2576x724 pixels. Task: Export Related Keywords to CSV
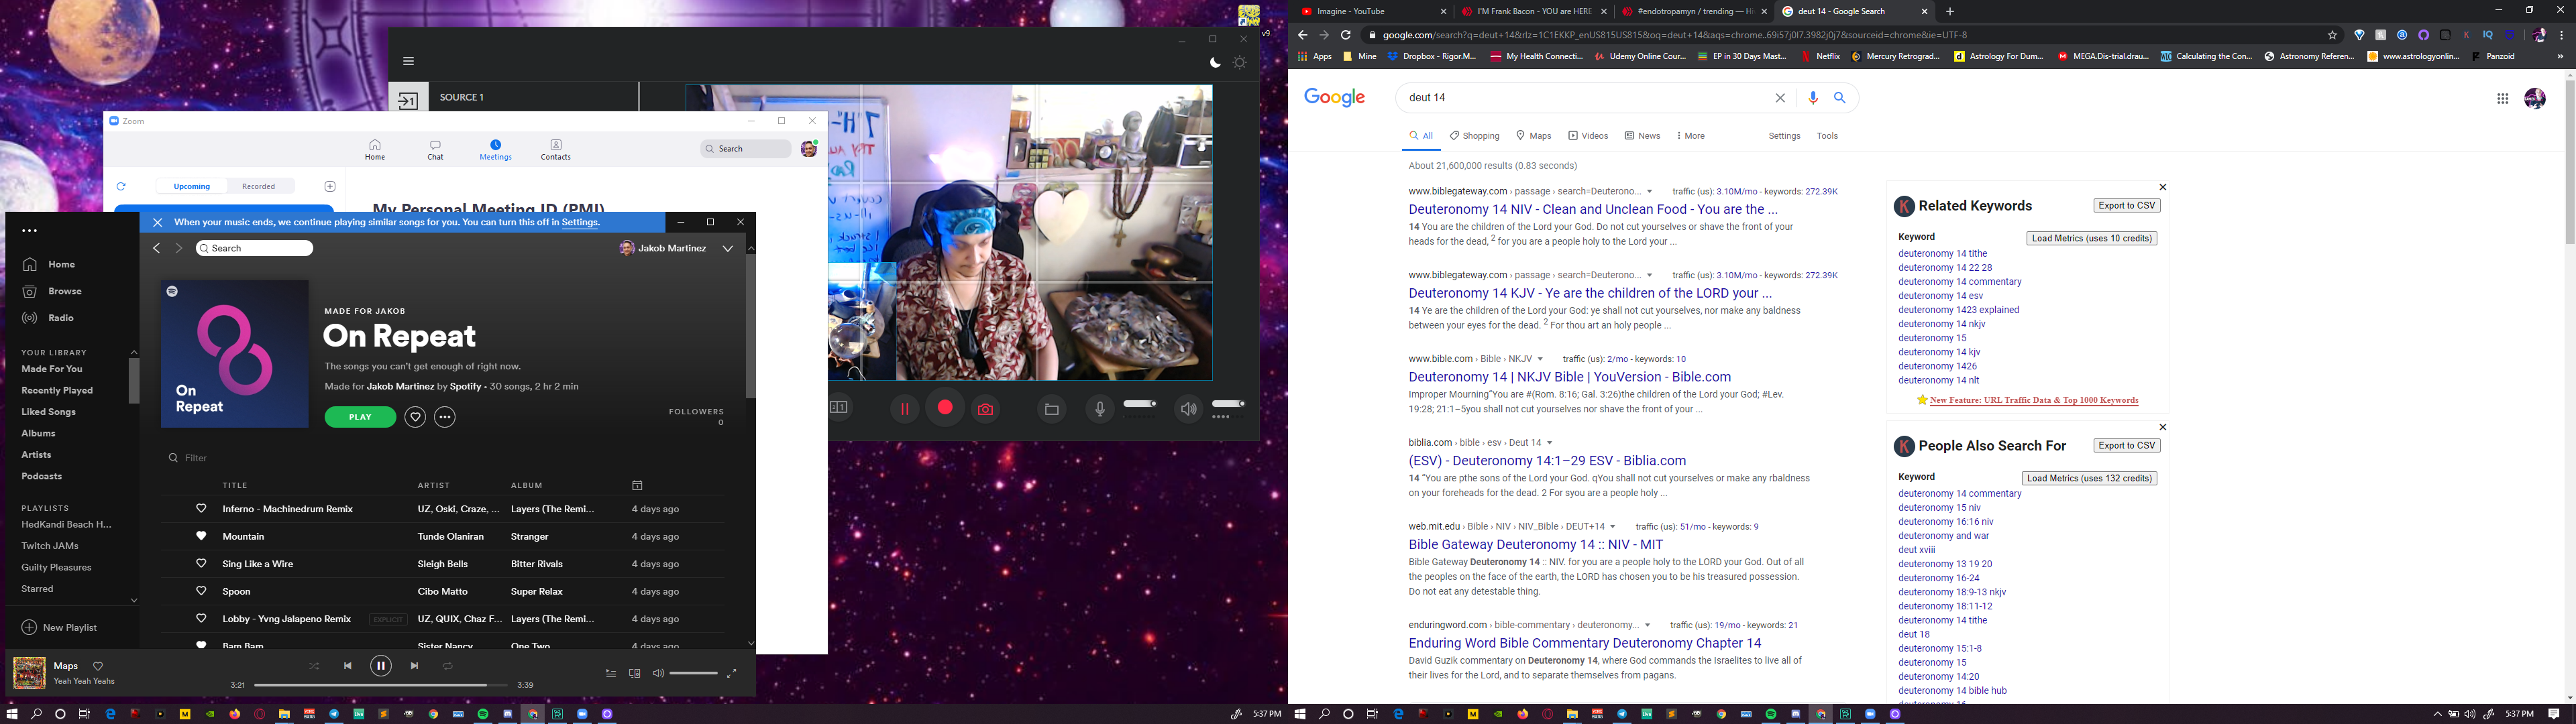(2126, 206)
